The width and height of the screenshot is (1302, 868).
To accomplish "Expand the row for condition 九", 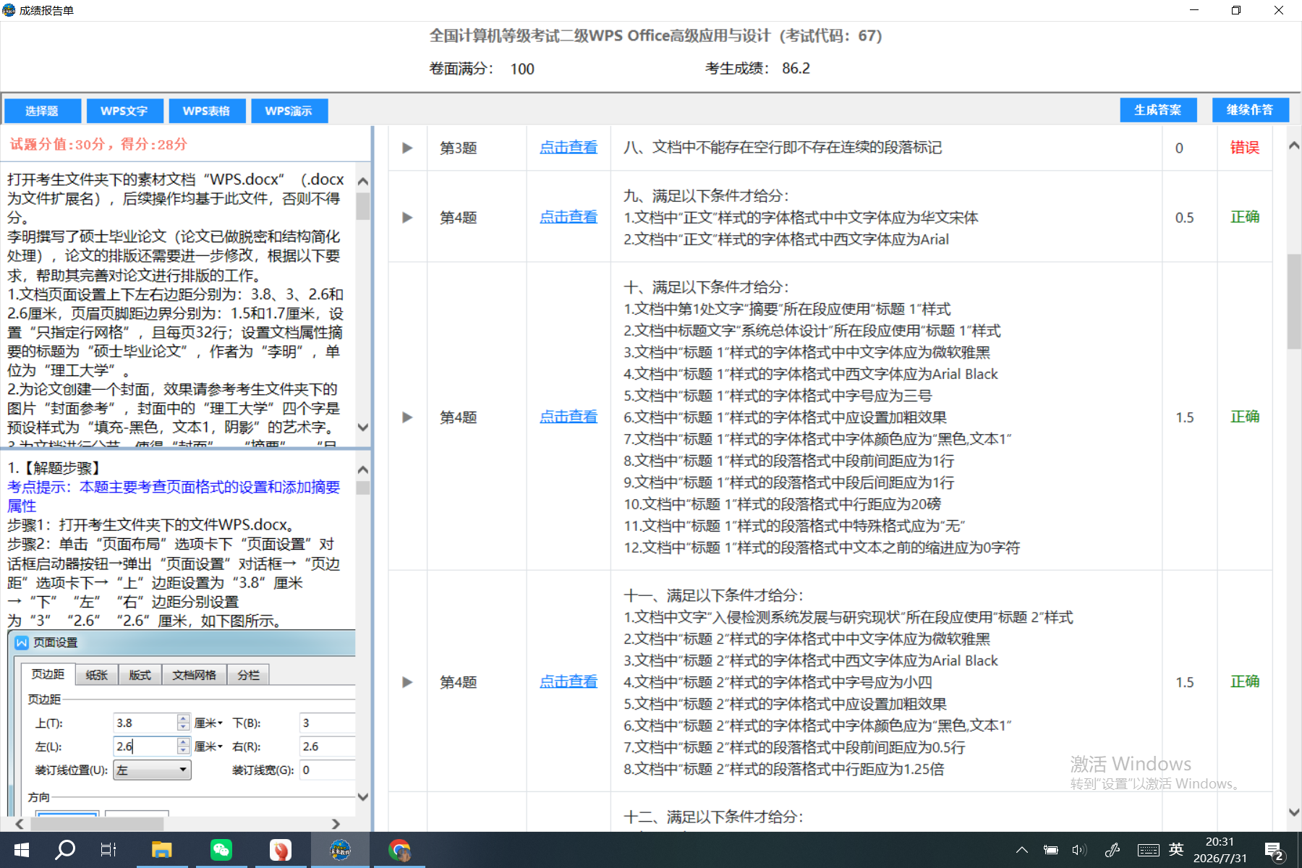I will click(x=407, y=217).
